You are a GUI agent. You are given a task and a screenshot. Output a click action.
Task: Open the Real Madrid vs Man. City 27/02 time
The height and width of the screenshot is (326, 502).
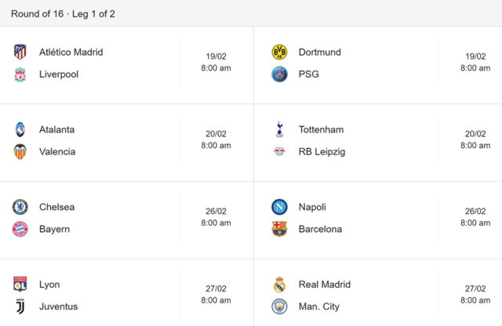475,295
